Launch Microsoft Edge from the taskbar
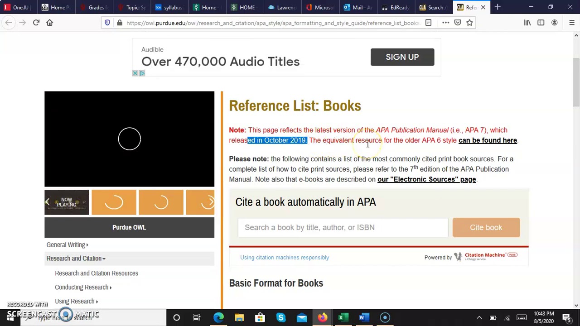Viewport: 580px width, 326px height. coord(218,317)
